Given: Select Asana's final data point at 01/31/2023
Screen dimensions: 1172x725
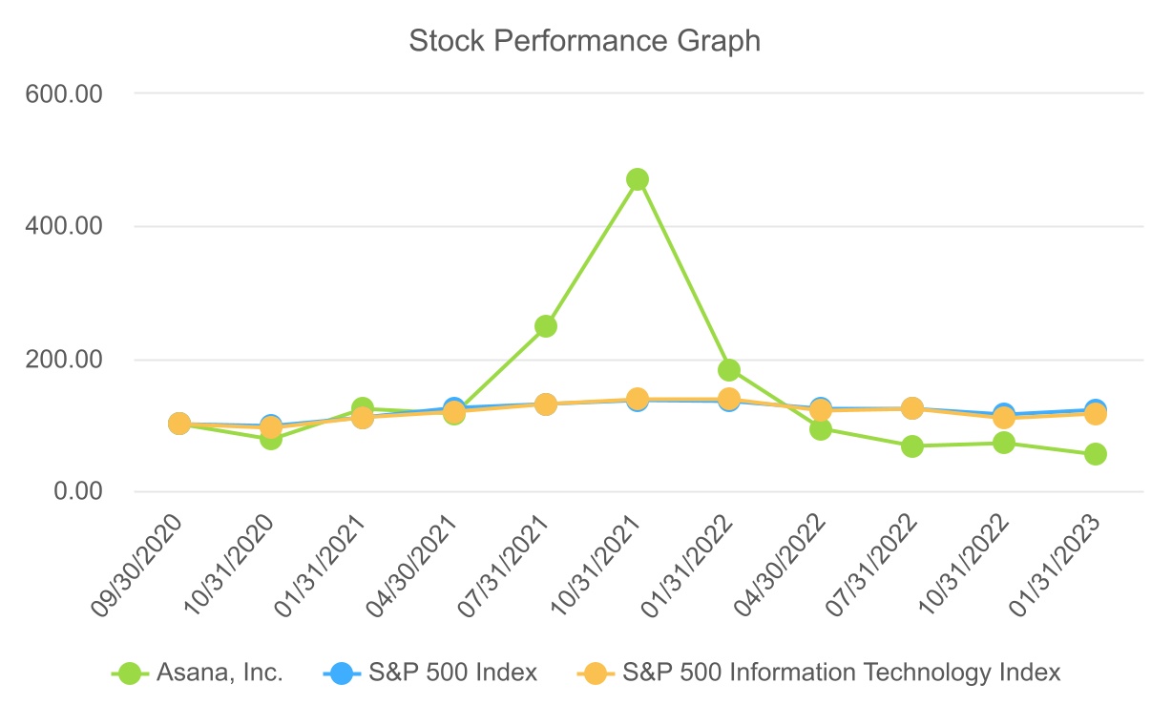Looking at the screenshot, I should tap(1096, 454).
